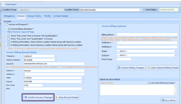
Task: Click the Client Status CLIENT ACTIVE field
Action: pos(169,10)
